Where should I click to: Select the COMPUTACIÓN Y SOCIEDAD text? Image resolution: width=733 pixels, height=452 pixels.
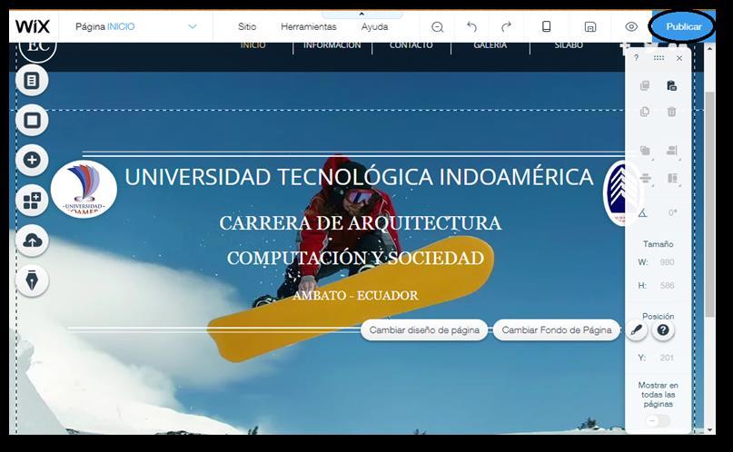click(x=356, y=258)
